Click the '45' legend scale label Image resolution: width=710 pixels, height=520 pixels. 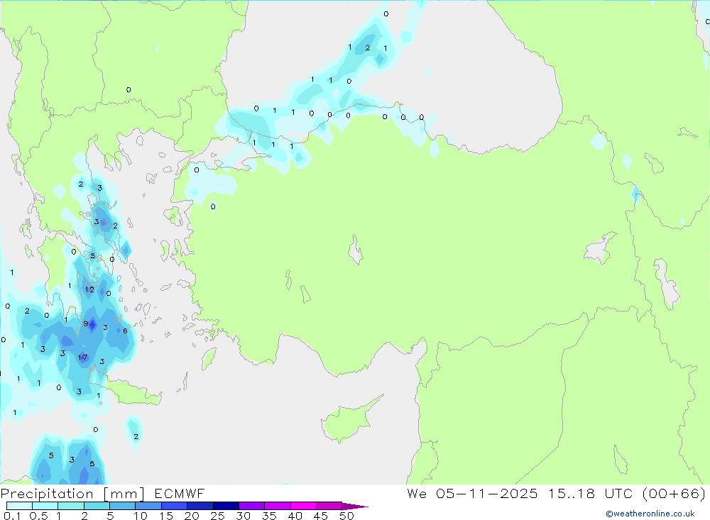(321, 516)
